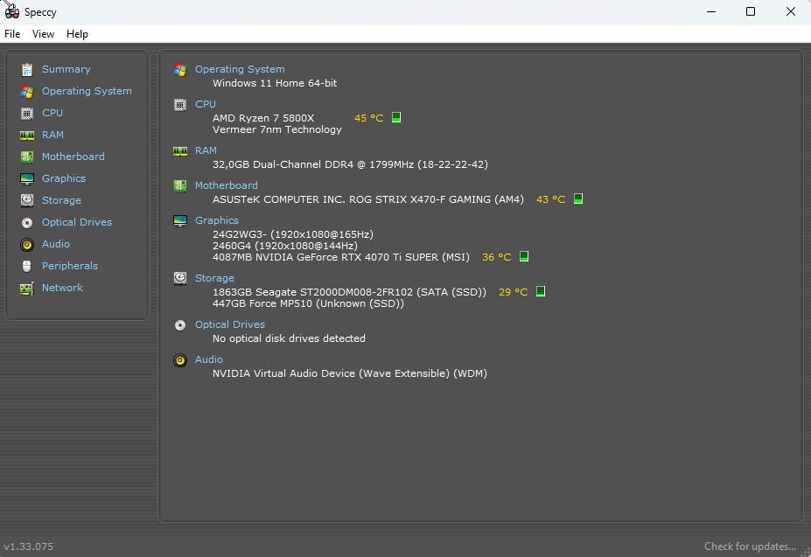Click the 32,0GB Dual-Channel DDR4 line
811x557 pixels.
(x=350, y=164)
